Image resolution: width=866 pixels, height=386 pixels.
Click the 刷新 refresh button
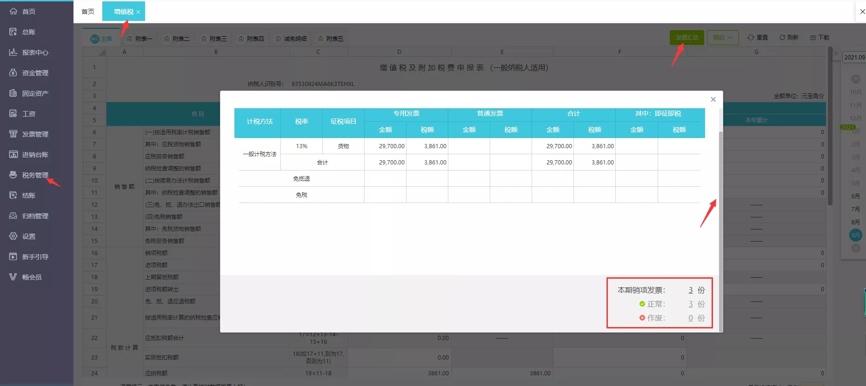pyautogui.click(x=789, y=38)
